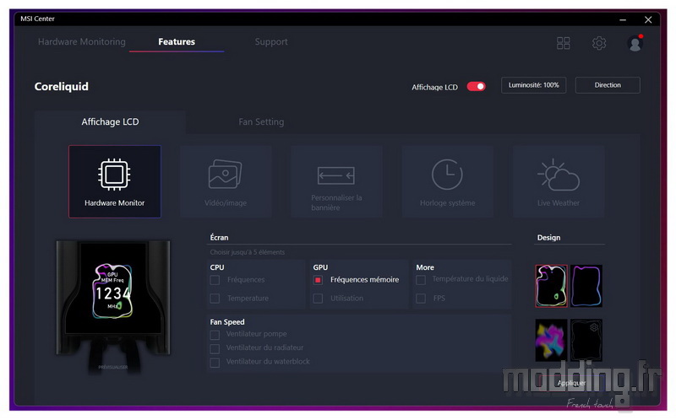Click the Appliquer button
Screen dimensions: 676x420
(571, 383)
